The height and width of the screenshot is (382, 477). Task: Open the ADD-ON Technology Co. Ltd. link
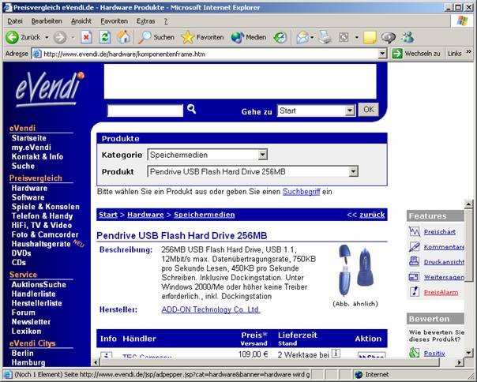click(211, 309)
